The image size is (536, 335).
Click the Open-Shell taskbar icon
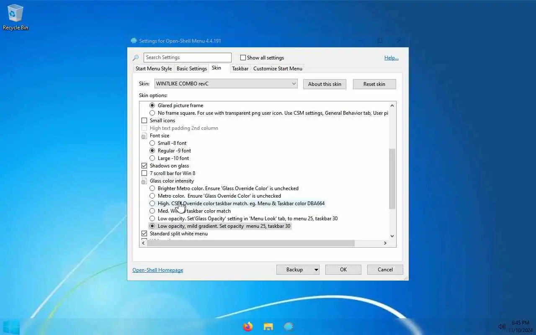point(289,327)
